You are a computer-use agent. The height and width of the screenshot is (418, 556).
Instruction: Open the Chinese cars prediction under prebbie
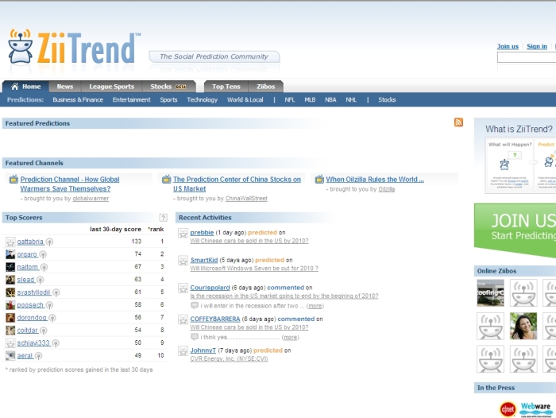click(x=249, y=241)
